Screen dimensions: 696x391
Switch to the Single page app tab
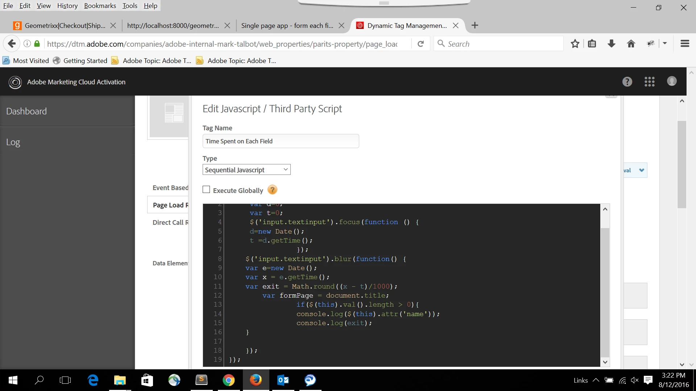click(287, 25)
